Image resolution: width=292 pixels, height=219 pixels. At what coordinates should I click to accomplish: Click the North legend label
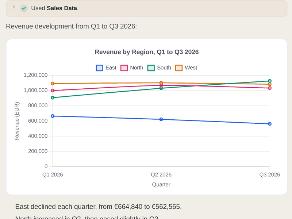click(x=137, y=68)
